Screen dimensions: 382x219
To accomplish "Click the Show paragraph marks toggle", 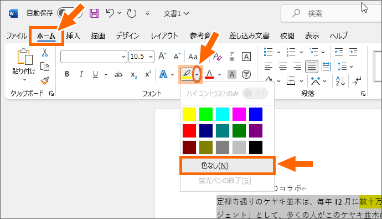I will click(x=357, y=81).
